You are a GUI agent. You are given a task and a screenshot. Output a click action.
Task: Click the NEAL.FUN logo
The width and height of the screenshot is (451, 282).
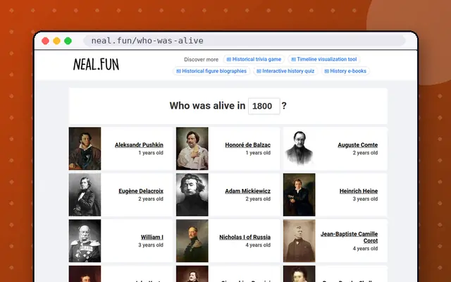pos(96,64)
